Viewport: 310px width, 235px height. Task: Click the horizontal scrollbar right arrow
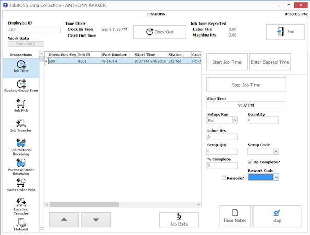199,205
